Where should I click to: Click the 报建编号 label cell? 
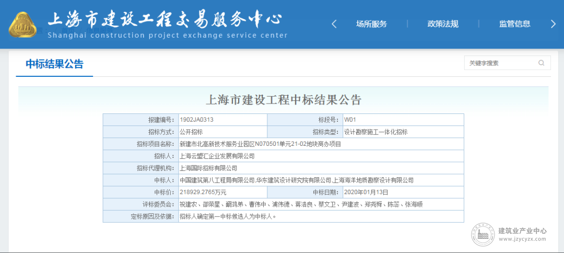[x=140, y=120]
